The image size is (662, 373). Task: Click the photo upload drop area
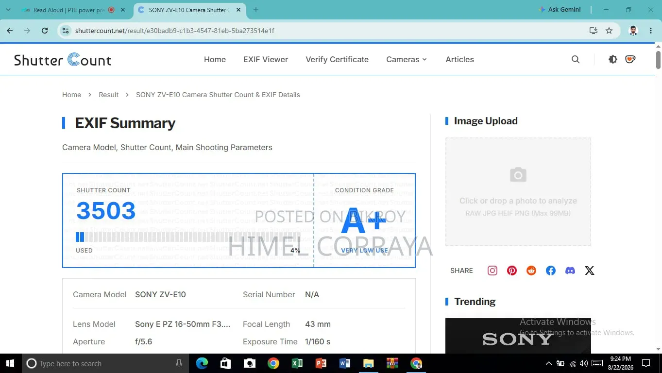tap(518, 192)
